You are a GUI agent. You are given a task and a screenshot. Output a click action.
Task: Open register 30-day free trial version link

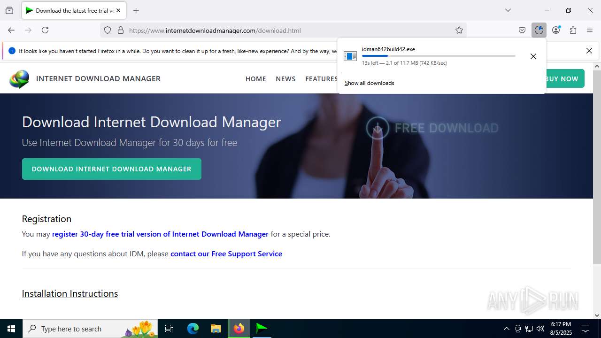coord(160,234)
